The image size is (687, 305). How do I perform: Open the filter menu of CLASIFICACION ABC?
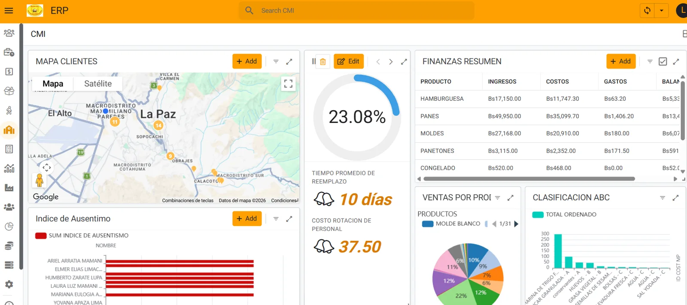point(663,198)
